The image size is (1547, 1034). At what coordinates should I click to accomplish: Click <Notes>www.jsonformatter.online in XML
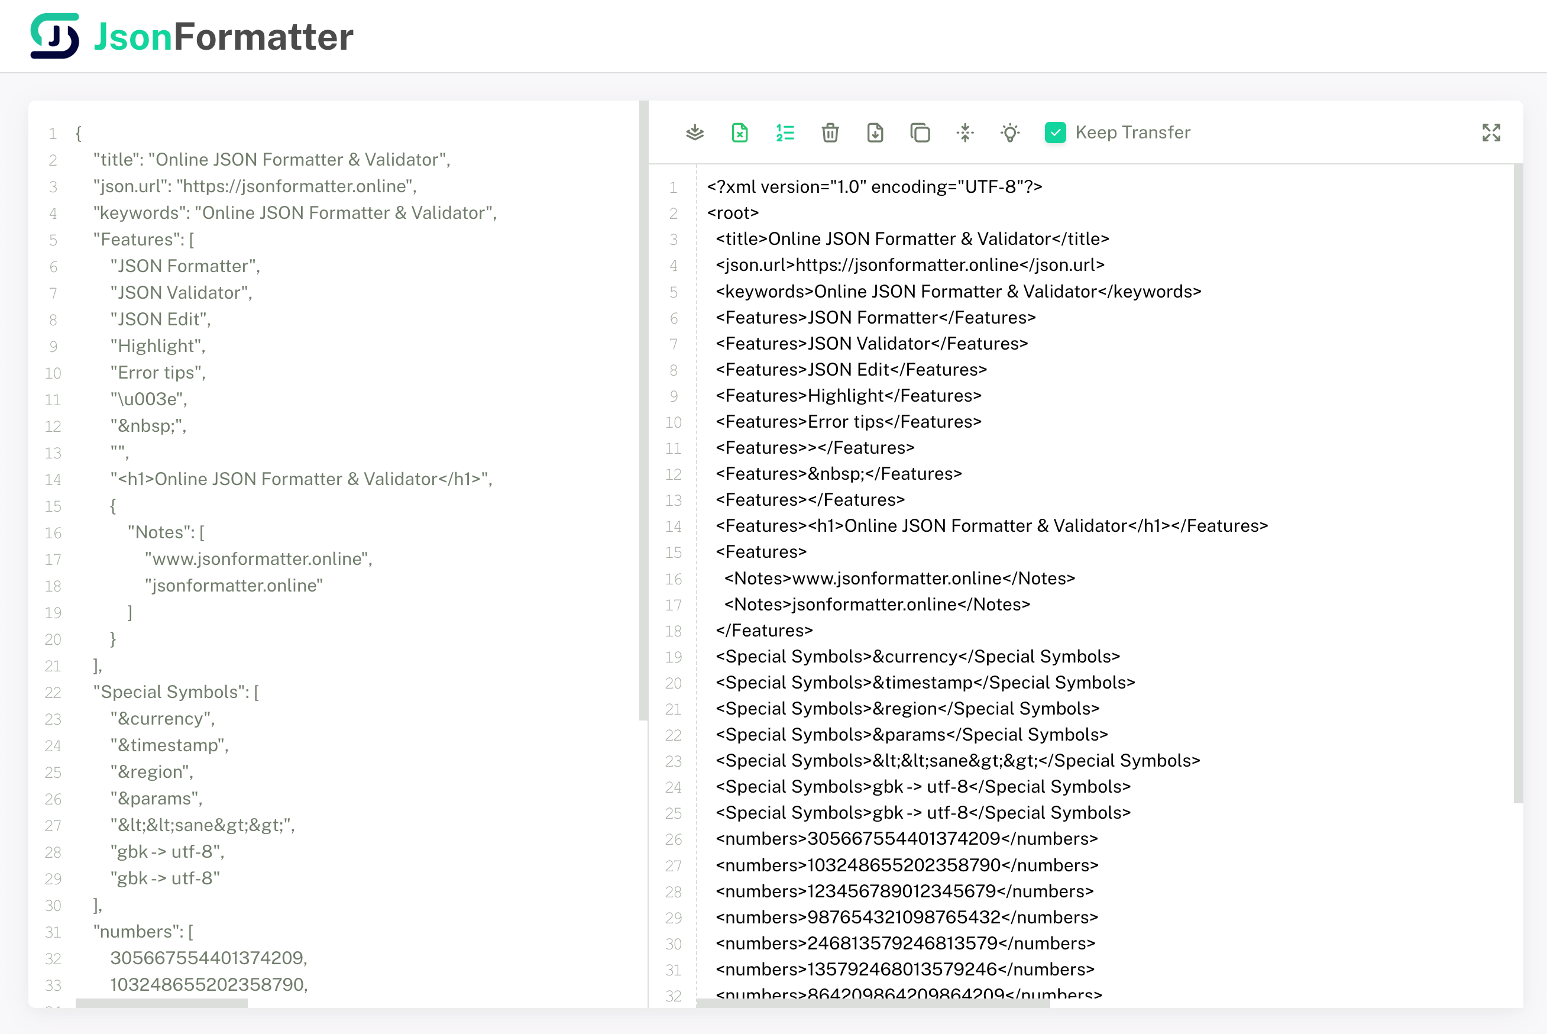899,579
